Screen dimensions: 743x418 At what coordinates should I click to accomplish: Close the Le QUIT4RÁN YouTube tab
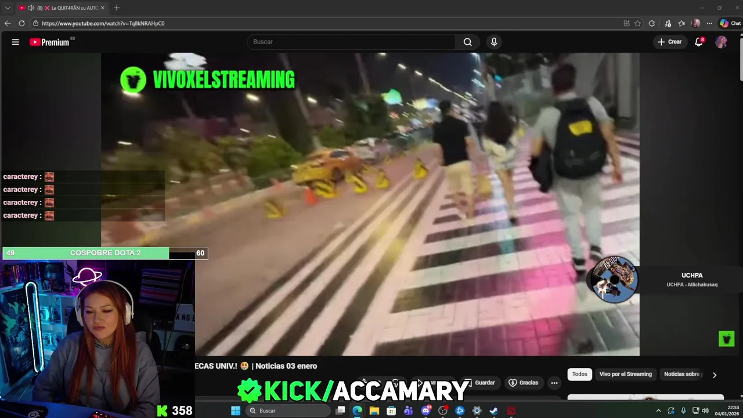[x=103, y=8]
